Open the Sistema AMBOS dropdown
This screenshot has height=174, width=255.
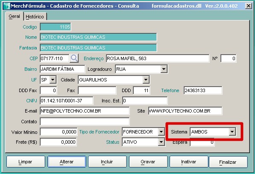[232, 132]
